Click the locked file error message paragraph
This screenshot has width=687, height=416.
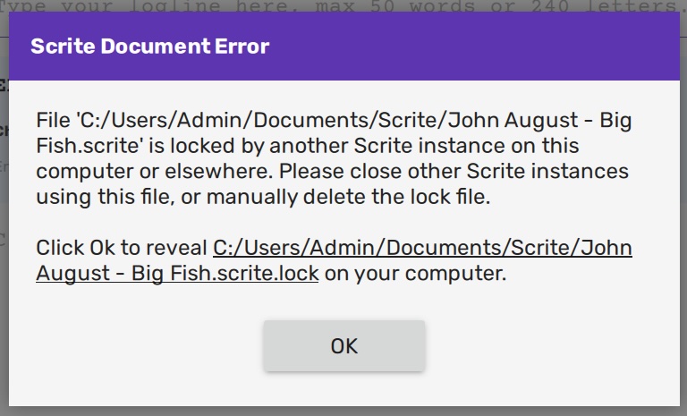(333, 158)
